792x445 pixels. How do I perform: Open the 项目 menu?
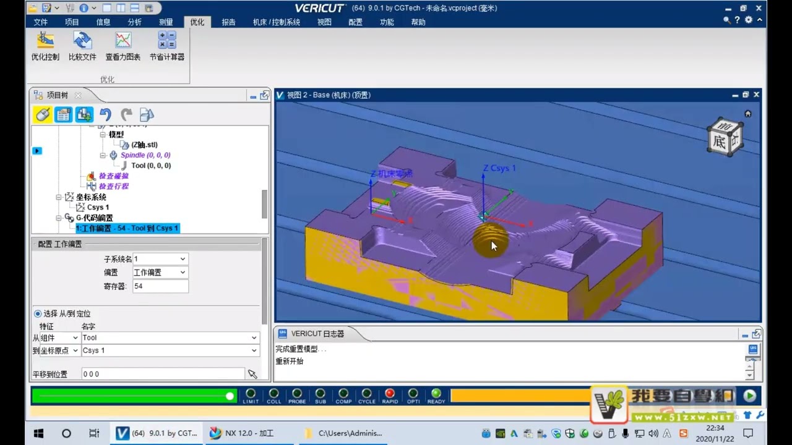coord(72,22)
